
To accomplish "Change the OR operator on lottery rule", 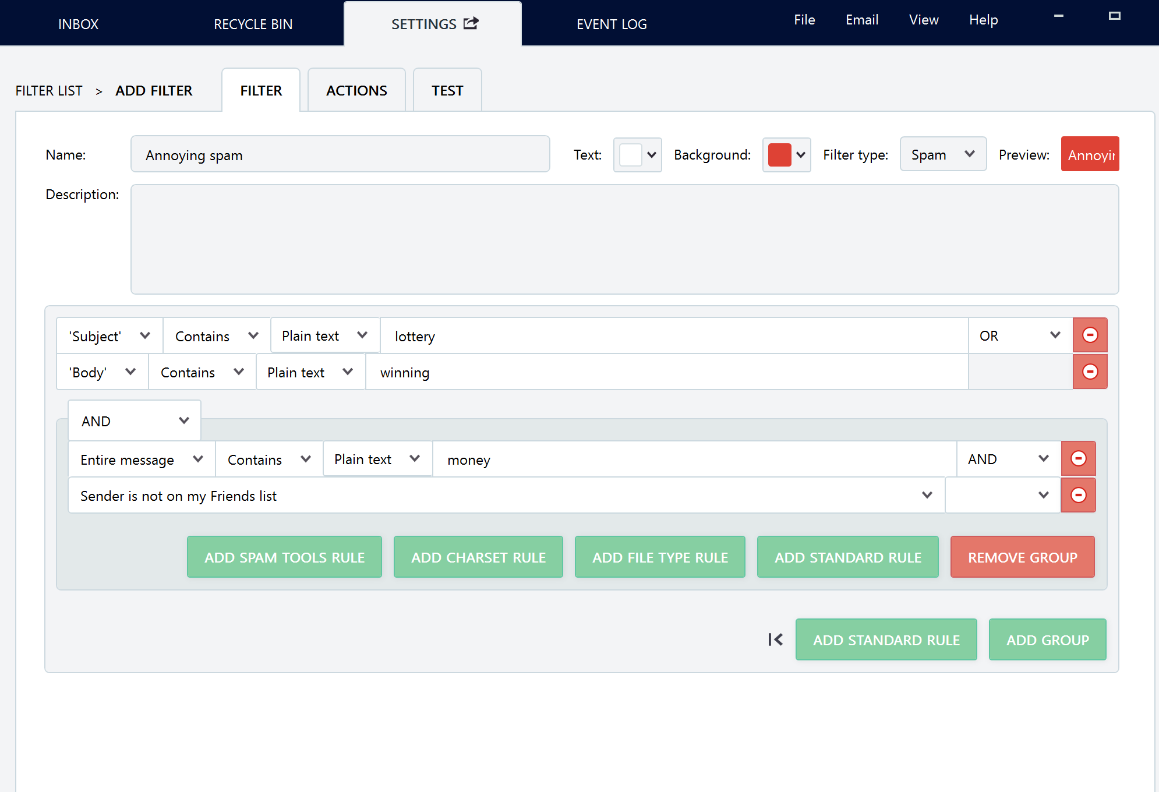I will (1020, 335).
